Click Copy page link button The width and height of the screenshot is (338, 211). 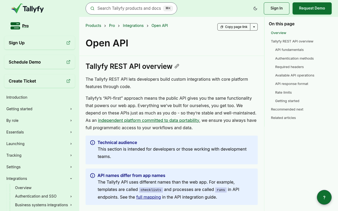click(234, 27)
